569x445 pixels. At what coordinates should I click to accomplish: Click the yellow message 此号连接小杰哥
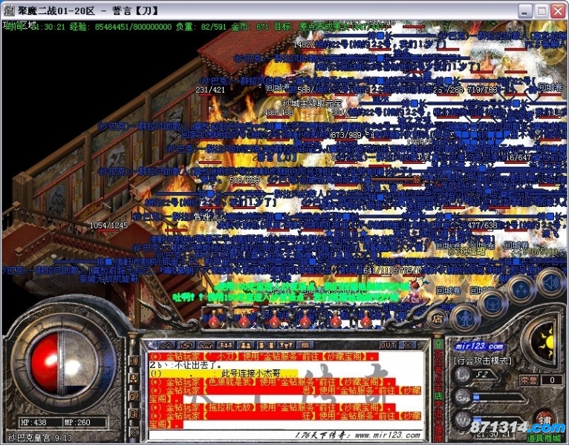click(x=223, y=373)
